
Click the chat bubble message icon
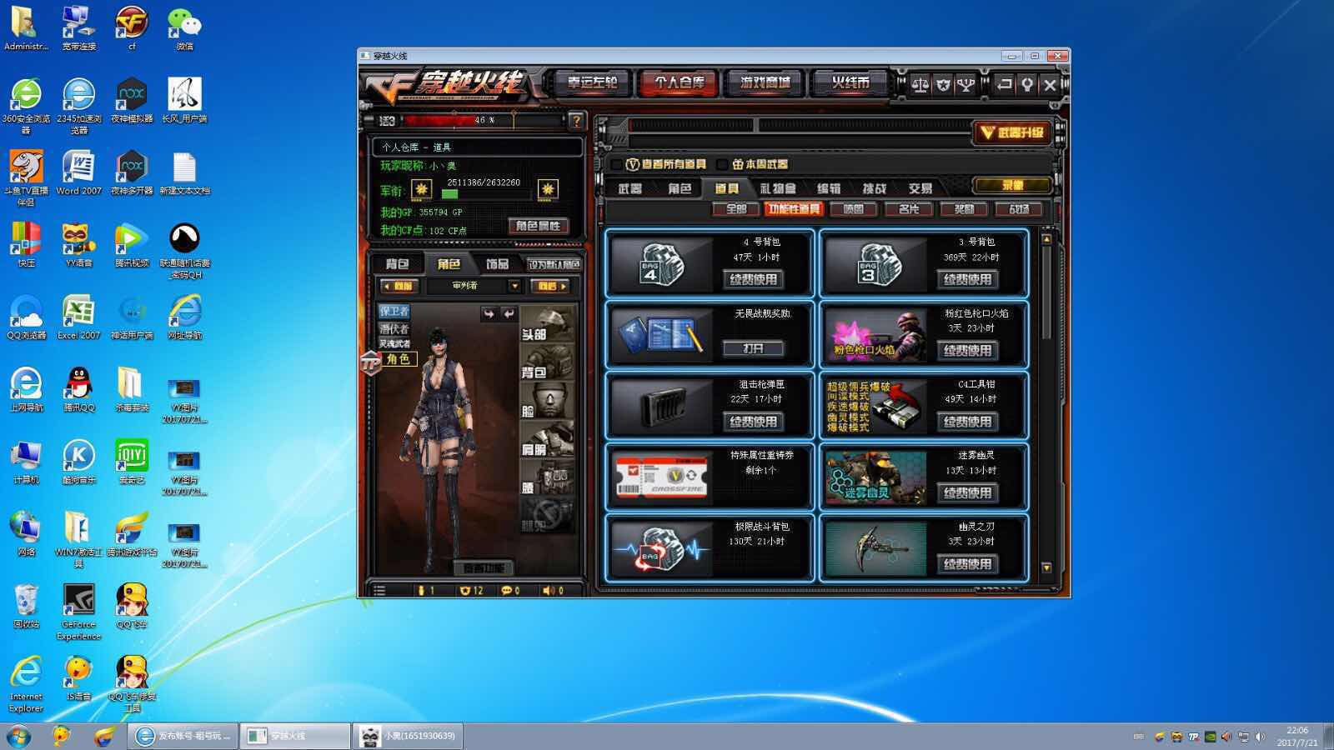point(506,590)
